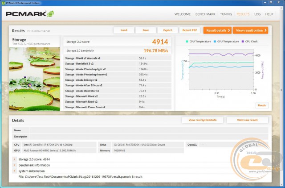Click the CPU value Intel Core i7-6700K

(48, 145)
